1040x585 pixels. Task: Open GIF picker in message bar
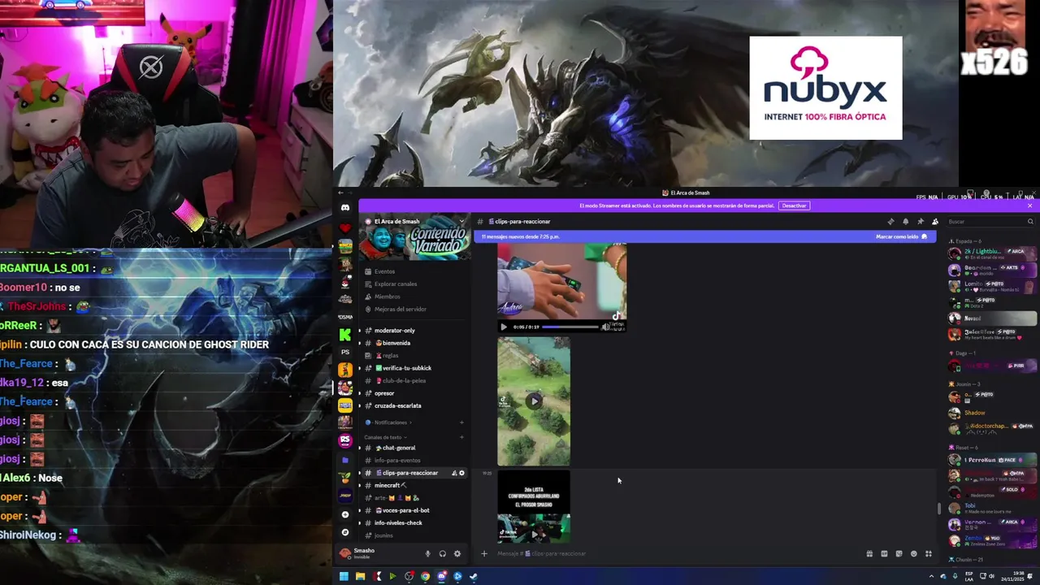click(x=884, y=554)
